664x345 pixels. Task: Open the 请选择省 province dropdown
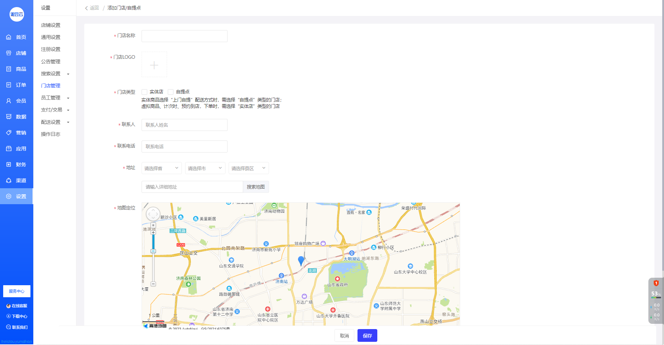click(161, 168)
